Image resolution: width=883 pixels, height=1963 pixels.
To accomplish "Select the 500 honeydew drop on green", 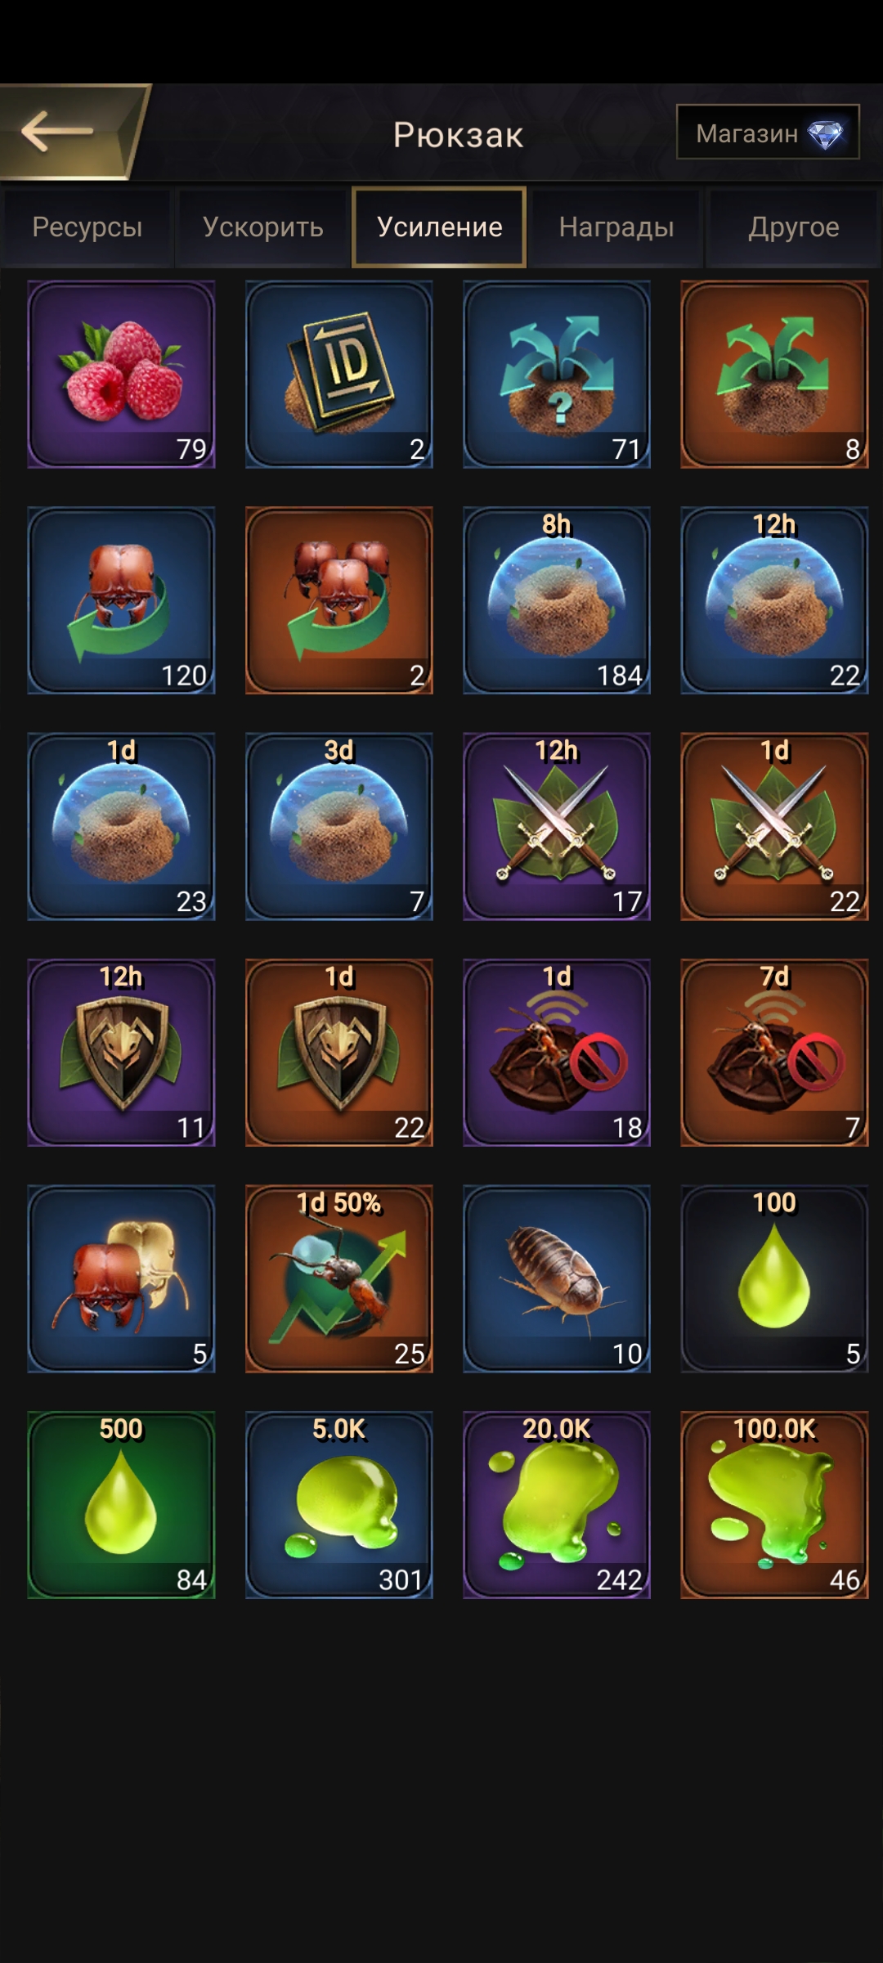I will coord(121,1505).
